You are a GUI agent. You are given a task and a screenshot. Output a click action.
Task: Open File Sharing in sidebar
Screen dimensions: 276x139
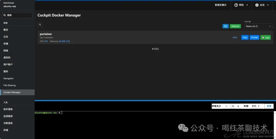[17, 85]
